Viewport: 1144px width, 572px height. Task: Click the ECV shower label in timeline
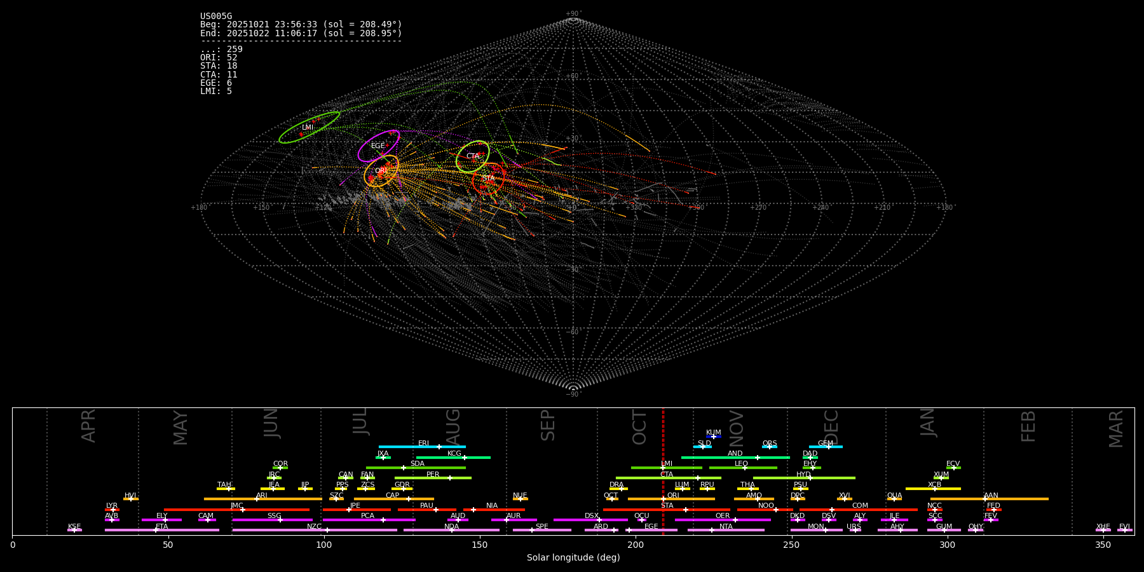pos(953,464)
